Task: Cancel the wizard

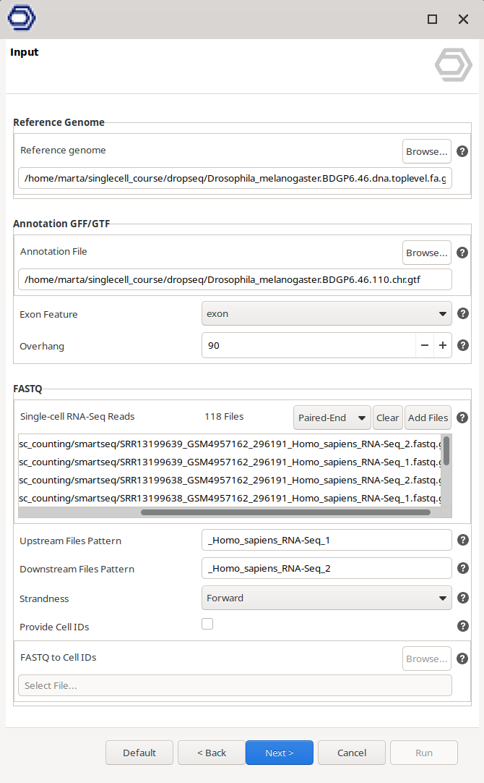Action: tap(352, 753)
